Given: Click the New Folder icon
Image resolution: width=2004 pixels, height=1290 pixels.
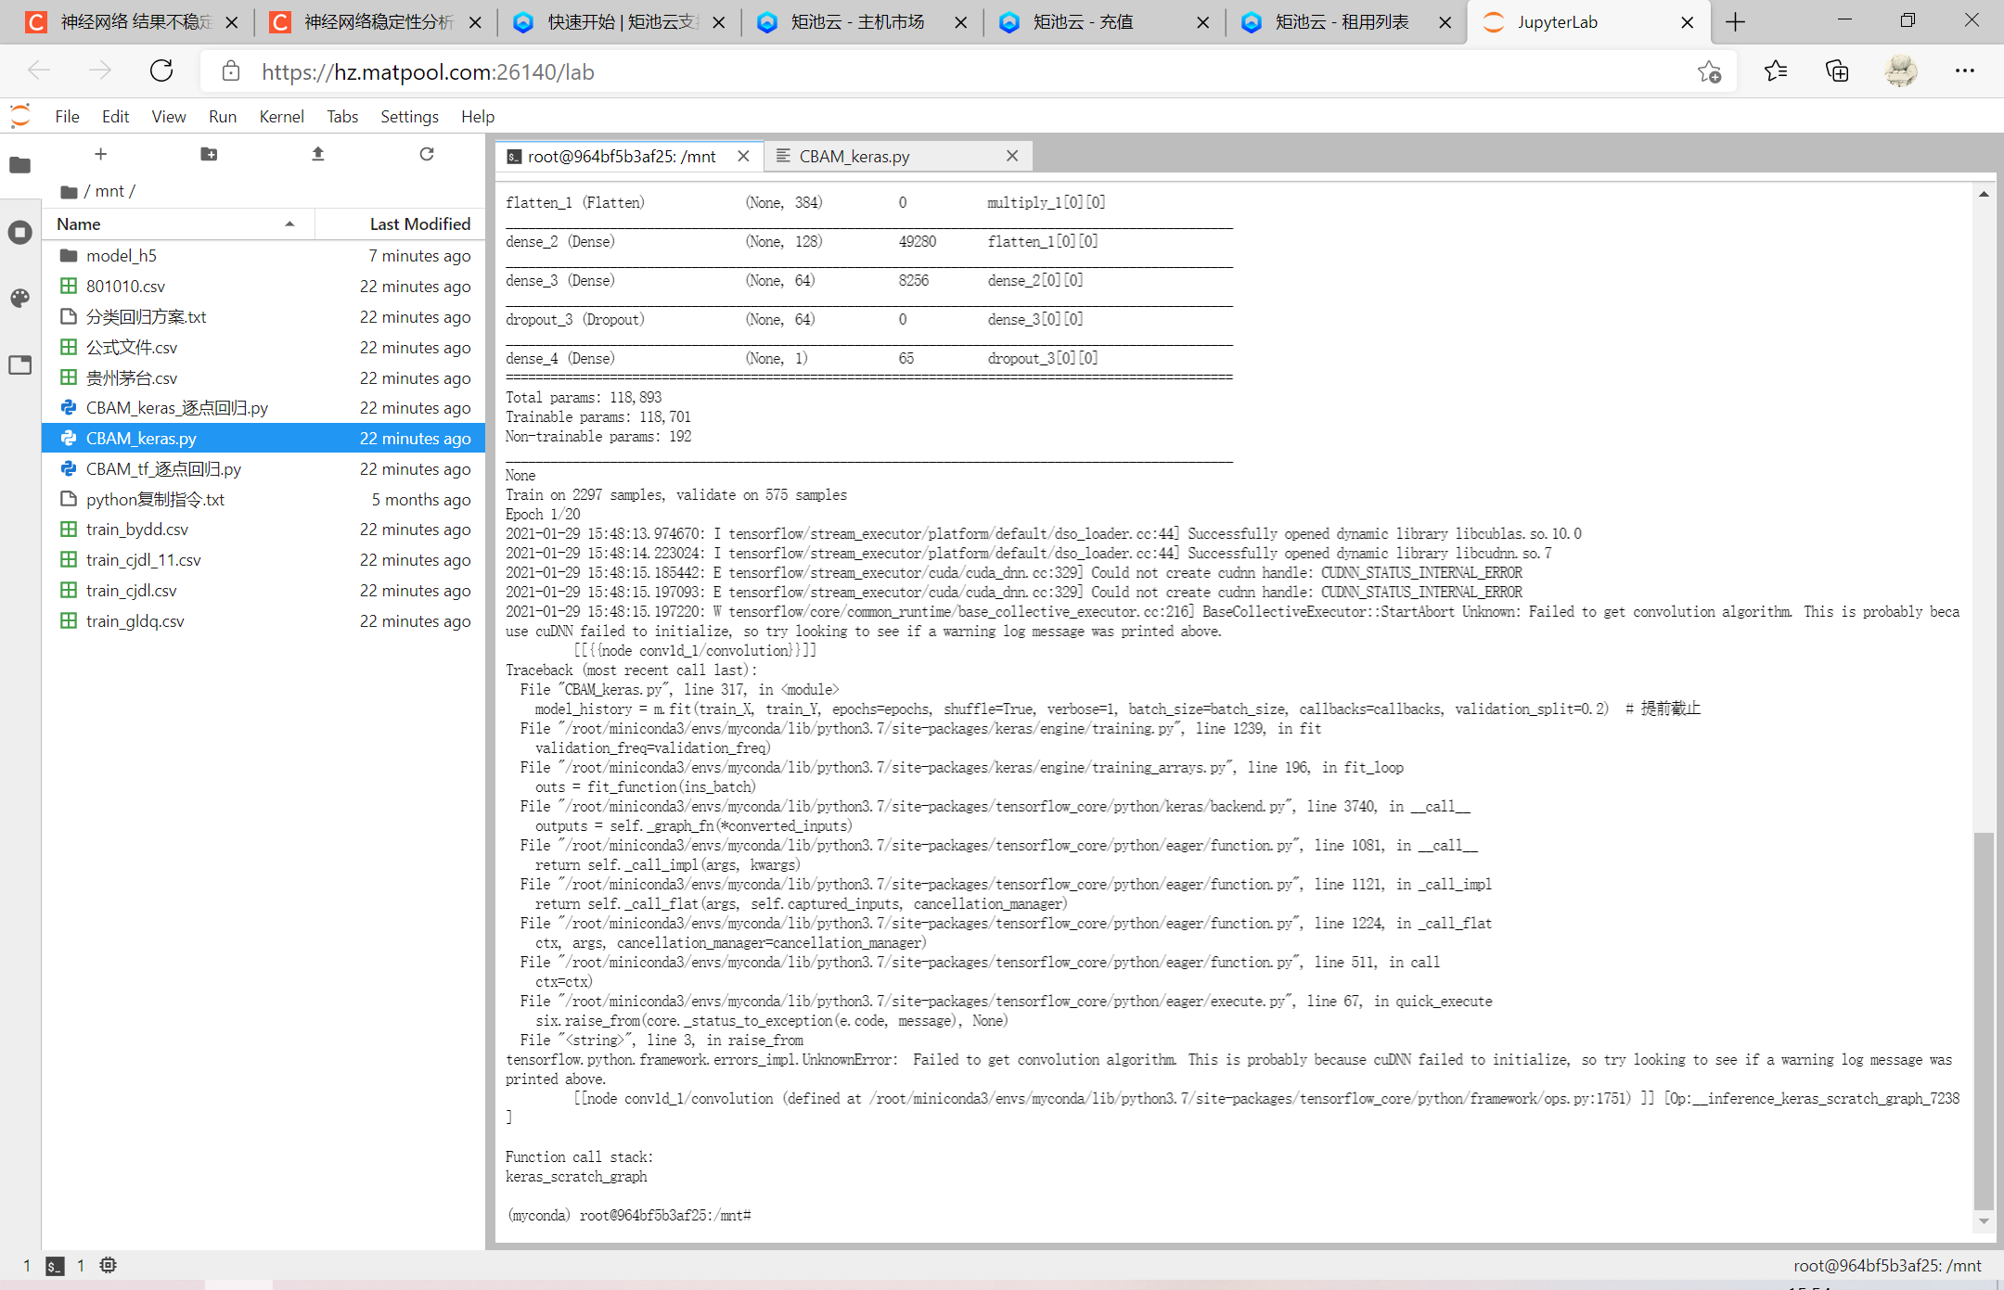Looking at the screenshot, I should 209,154.
